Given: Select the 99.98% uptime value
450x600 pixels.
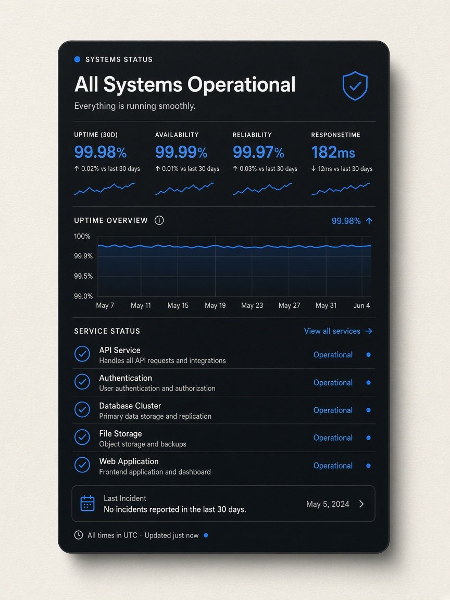Looking at the screenshot, I should pyautogui.click(x=100, y=152).
